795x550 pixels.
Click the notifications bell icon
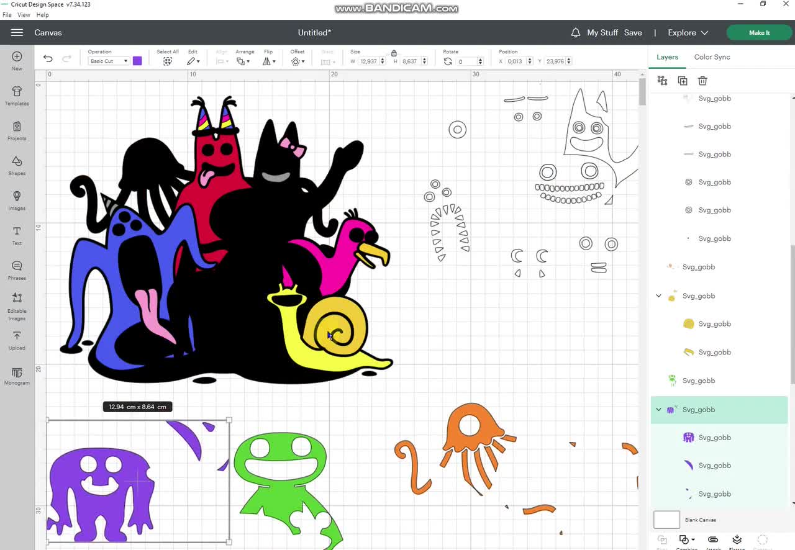point(576,32)
